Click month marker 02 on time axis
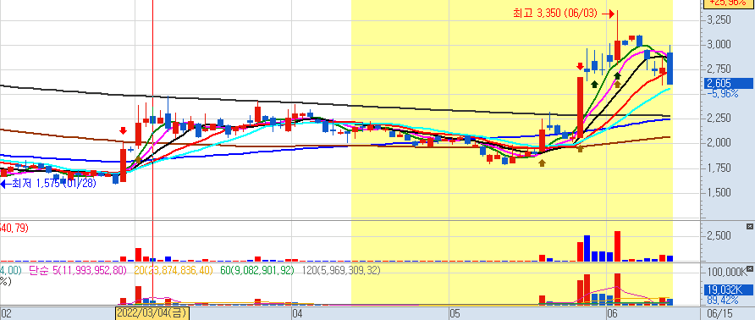This screenshot has width=755, height=320. coord(5,314)
